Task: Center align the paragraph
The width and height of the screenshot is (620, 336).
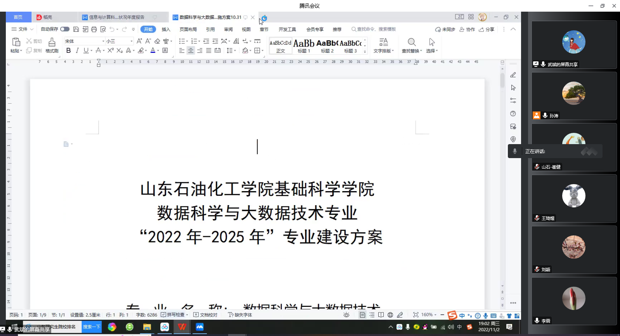Action: (191, 50)
